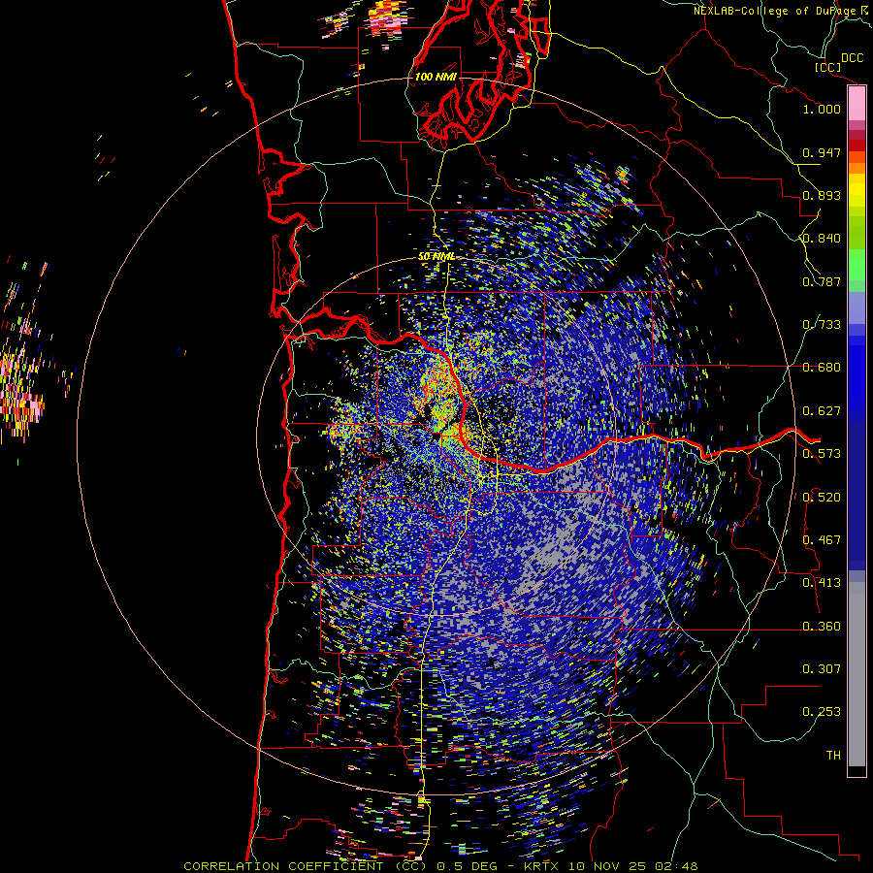Click the 0.733 legend value
The width and height of the screenshot is (873, 873).
pos(822,325)
